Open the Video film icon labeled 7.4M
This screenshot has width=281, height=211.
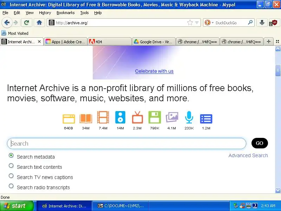pos(103,117)
